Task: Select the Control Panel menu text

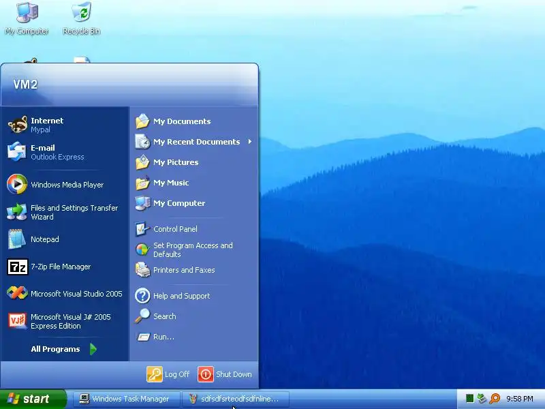Action: pos(175,229)
